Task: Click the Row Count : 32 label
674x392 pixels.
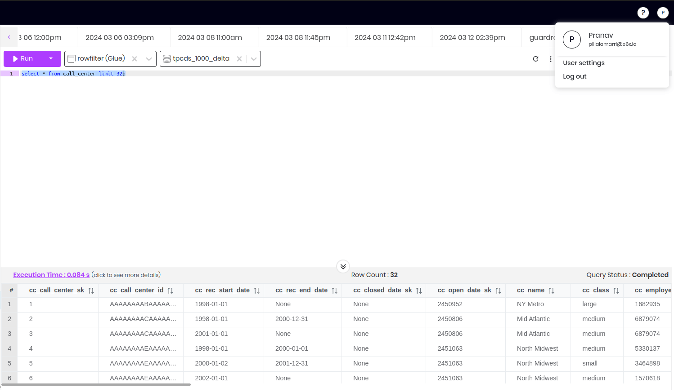Action: pyautogui.click(x=374, y=275)
